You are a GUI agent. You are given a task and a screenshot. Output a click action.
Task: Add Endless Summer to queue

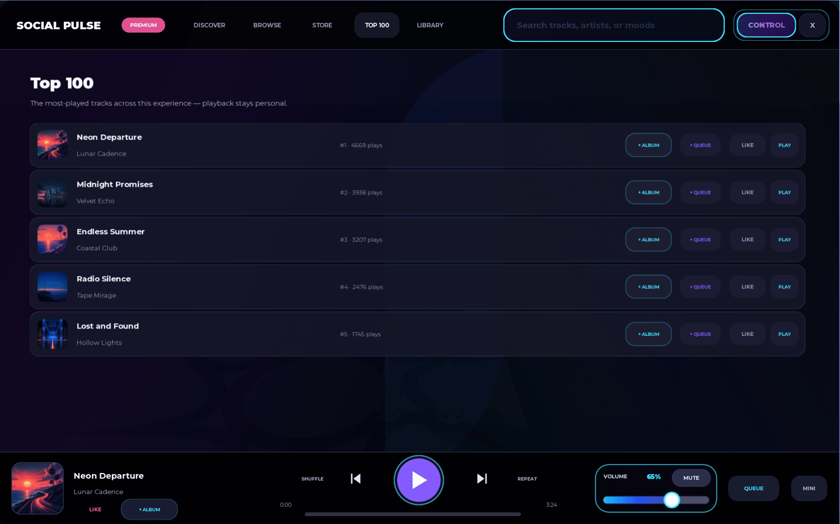[700, 240]
